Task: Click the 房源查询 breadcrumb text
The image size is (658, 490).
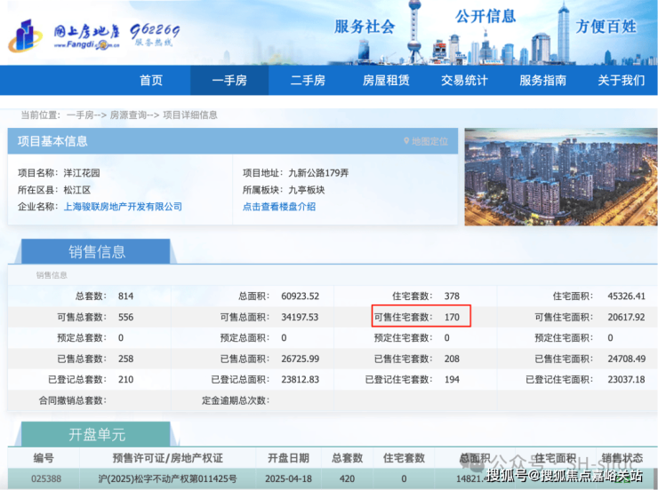Action: (128, 115)
